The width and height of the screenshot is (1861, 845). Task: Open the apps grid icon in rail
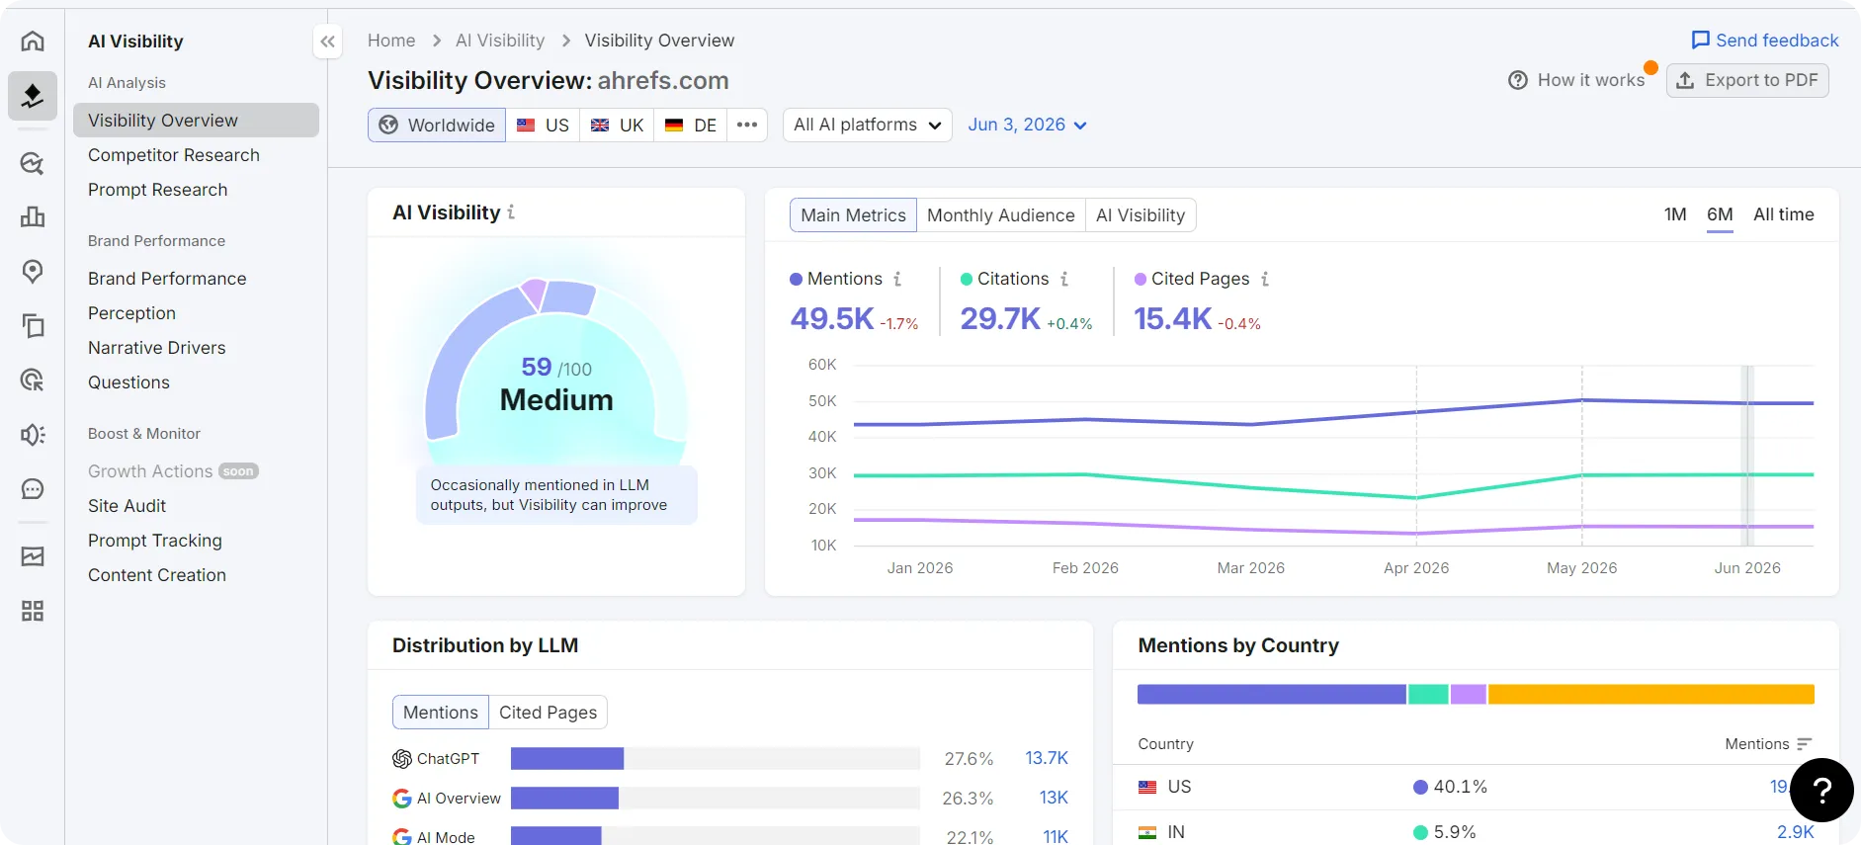[33, 611]
